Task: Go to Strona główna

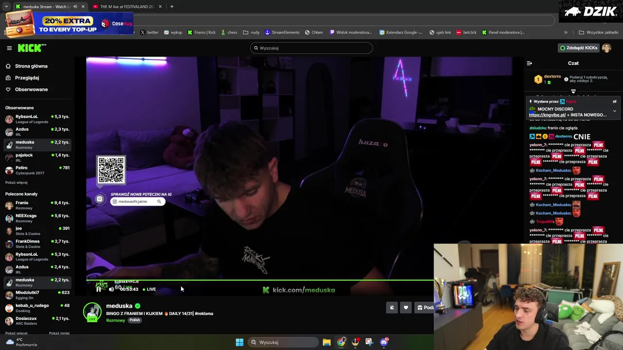Action: click(27, 66)
